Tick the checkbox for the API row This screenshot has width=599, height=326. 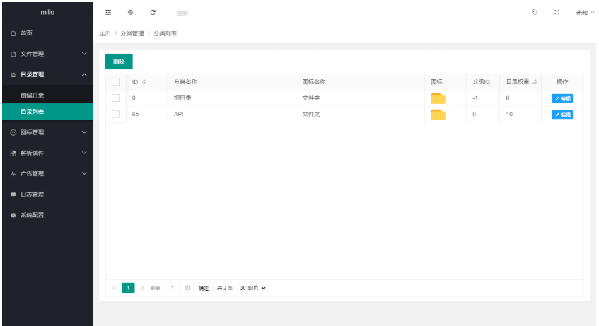point(116,115)
